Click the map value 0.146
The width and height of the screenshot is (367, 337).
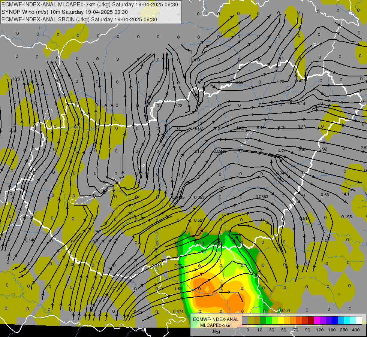30,240
